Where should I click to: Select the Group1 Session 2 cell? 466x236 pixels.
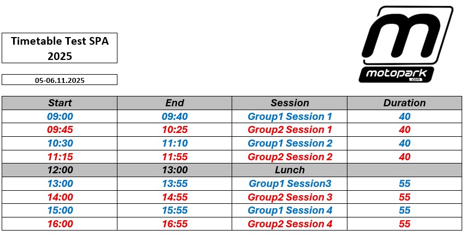pyautogui.click(x=290, y=143)
